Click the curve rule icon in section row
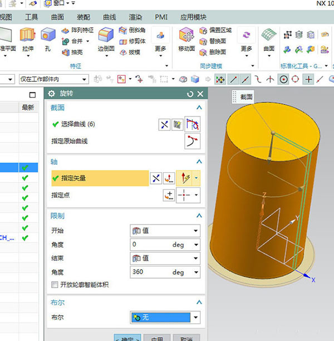Screen dimensions: 334x341 pyautogui.click(x=192, y=124)
